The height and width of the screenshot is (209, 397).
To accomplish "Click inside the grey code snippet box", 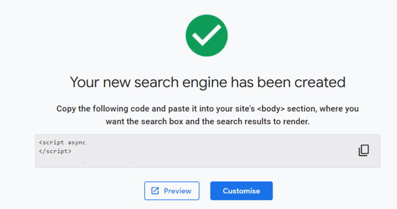I will click(207, 155).
